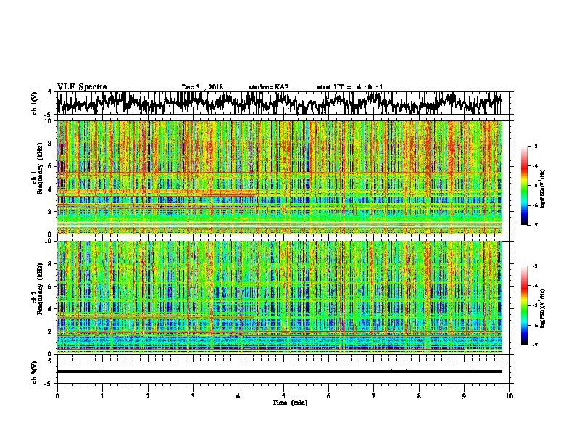The height and width of the screenshot is (444, 574).
Task: Click the ch.1(V) waveform axis label
Action: click(35, 103)
